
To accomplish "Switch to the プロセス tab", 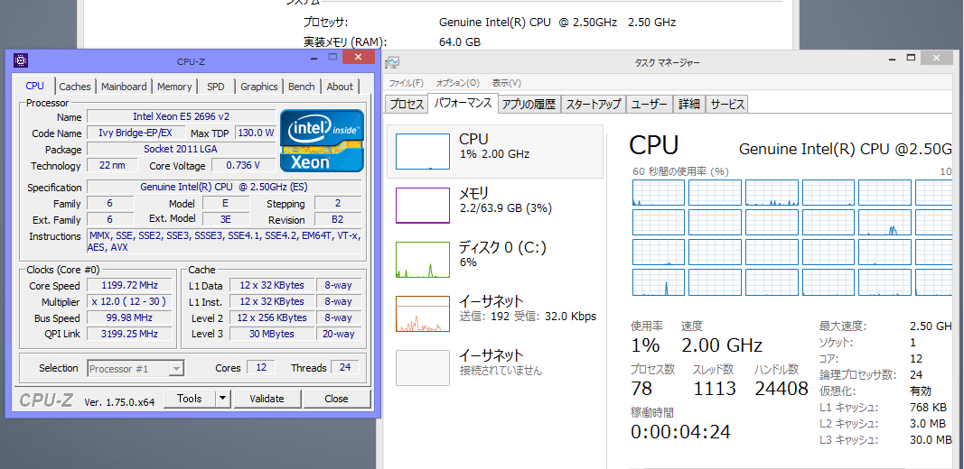I will tap(407, 105).
